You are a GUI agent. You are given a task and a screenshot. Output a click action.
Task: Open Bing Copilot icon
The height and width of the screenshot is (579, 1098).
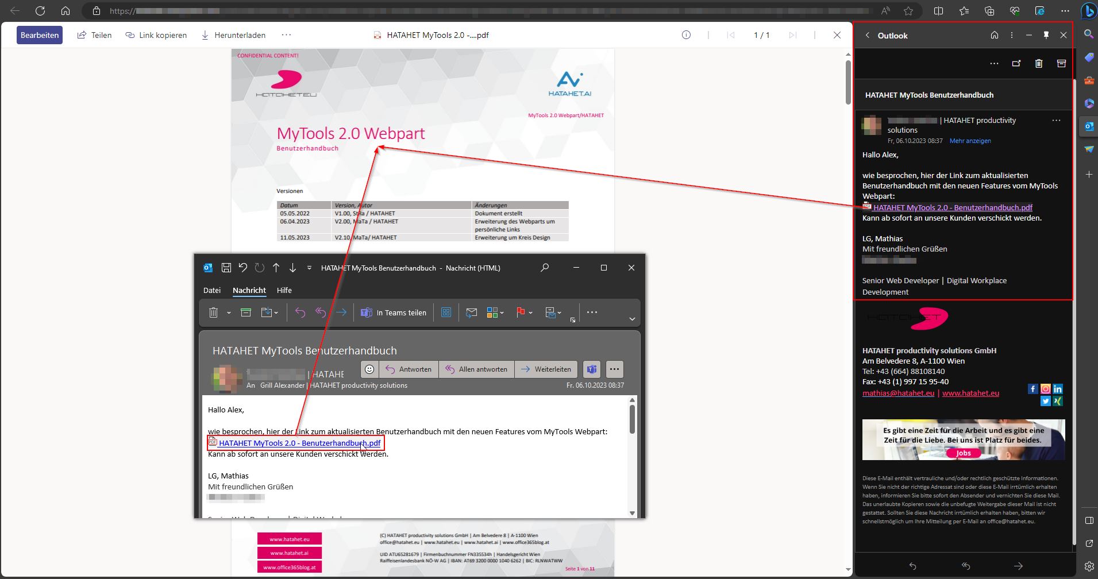pos(1088,11)
